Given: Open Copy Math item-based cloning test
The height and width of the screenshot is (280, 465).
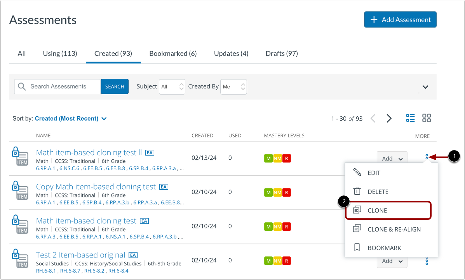Looking at the screenshot, I should [x=96, y=187].
